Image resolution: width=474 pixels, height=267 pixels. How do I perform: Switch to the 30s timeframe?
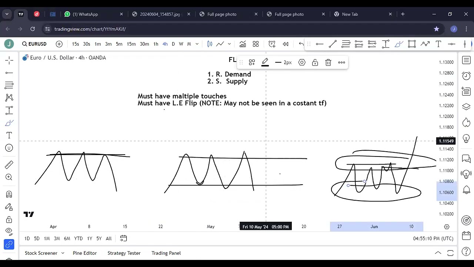(x=87, y=44)
